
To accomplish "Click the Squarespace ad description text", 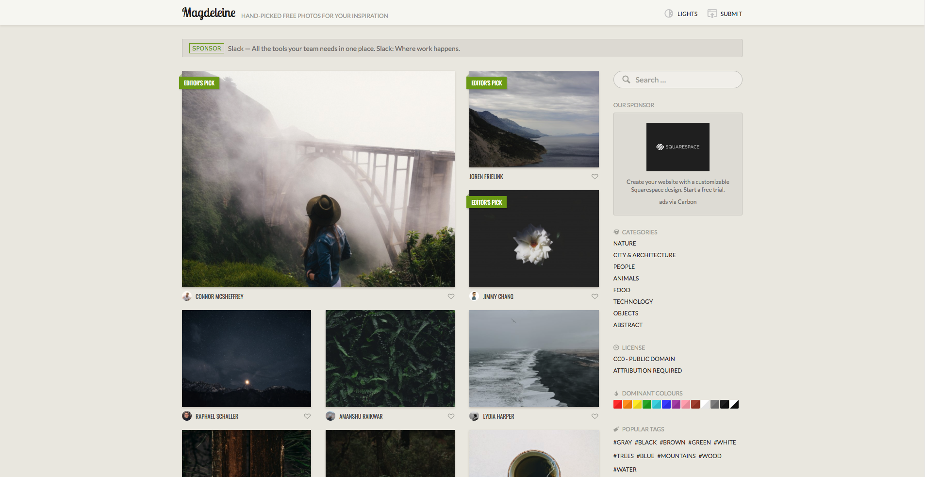I will pos(678,186).
